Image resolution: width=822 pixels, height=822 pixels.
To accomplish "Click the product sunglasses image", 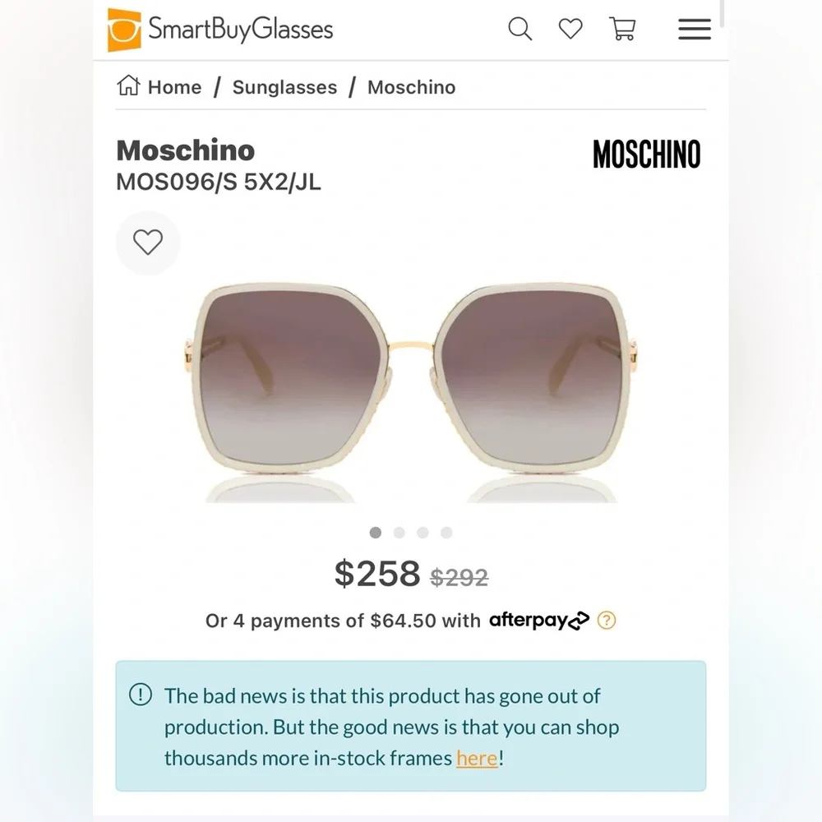I will [x=411, y=378].
